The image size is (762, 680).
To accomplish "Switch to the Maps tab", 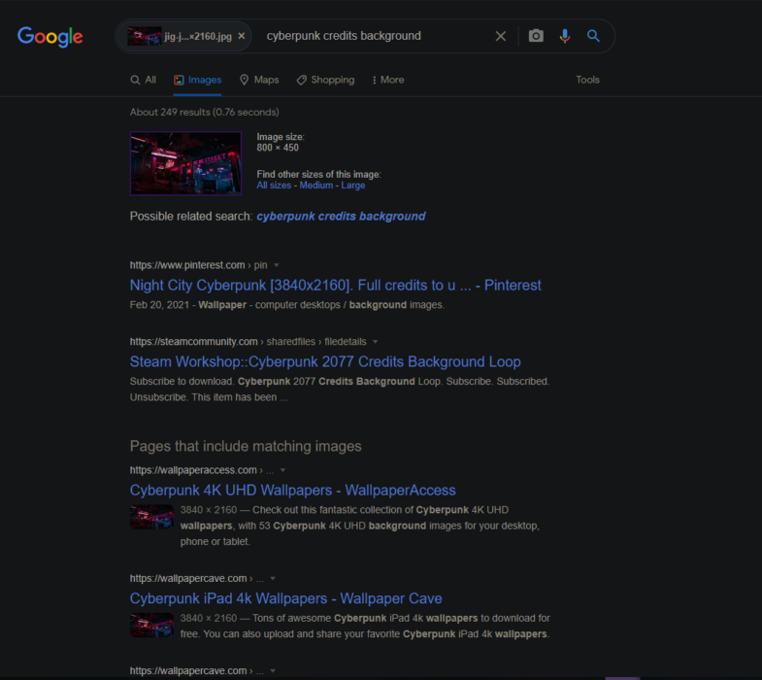I will pos(259,80).
